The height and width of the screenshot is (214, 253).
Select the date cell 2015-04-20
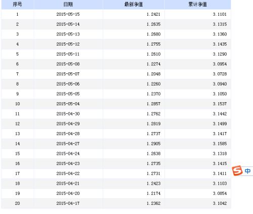[x=68, y=193]
